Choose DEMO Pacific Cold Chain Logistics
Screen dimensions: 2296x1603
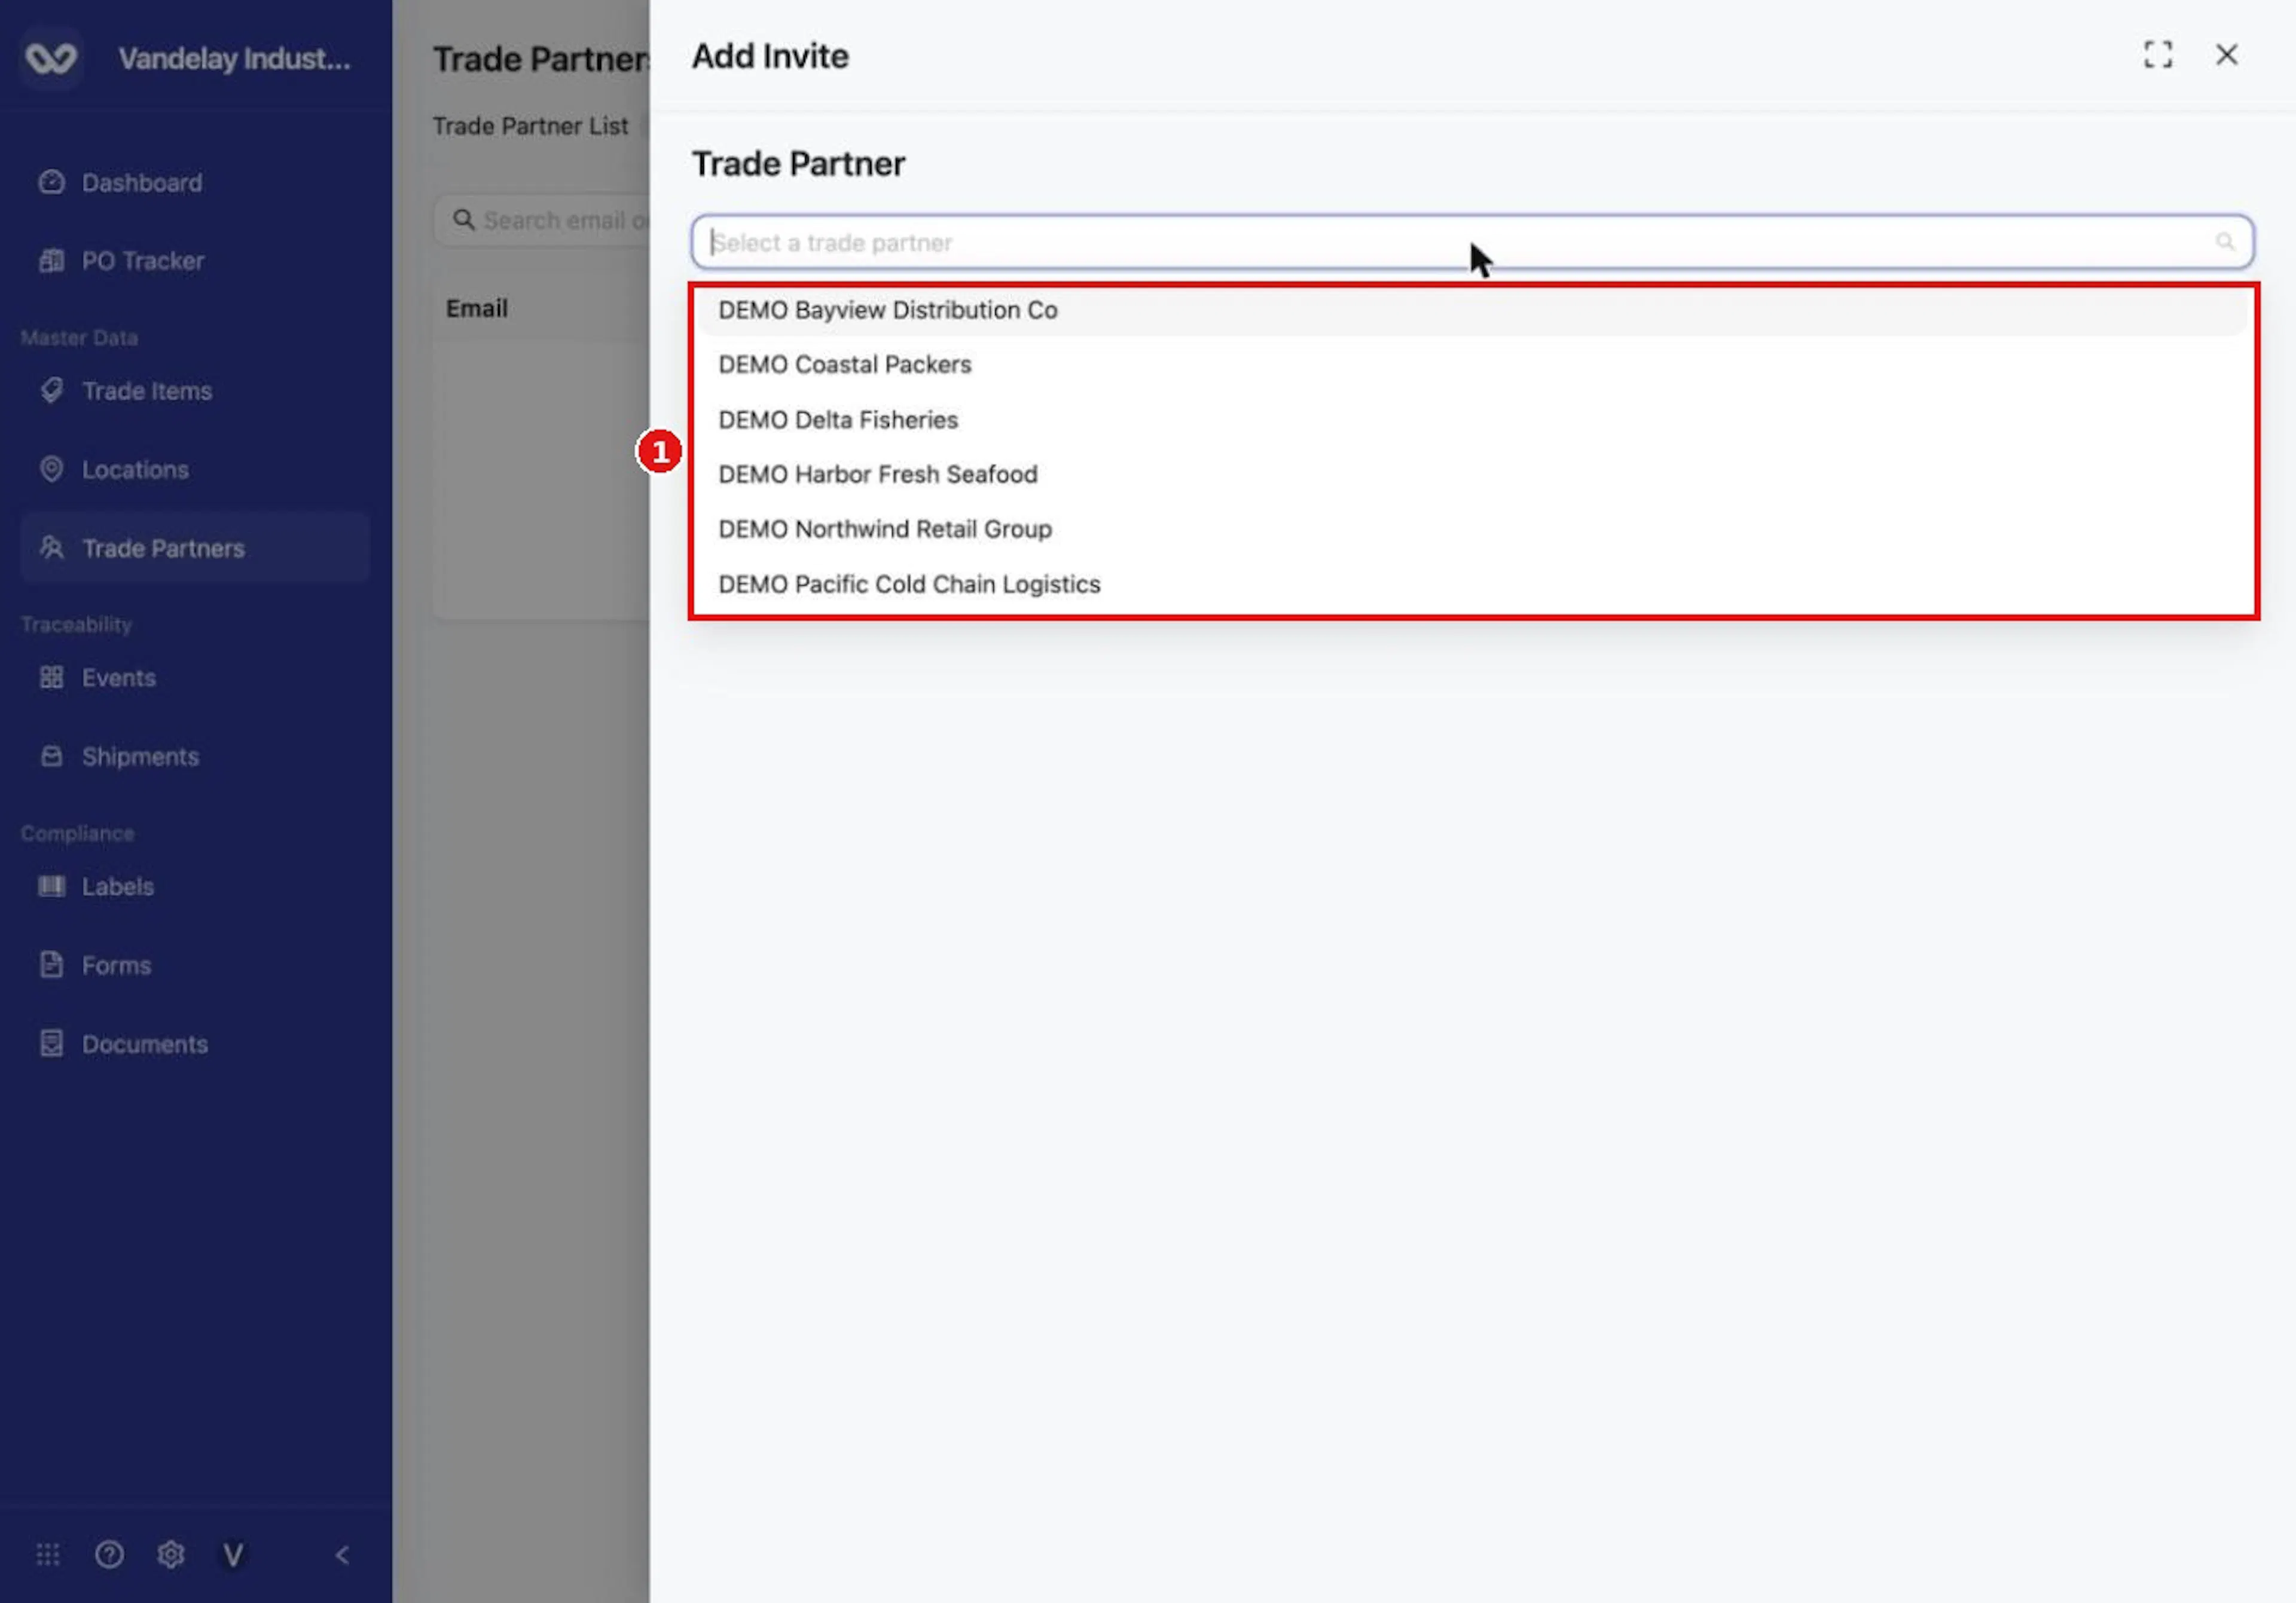click(1472, 585)
